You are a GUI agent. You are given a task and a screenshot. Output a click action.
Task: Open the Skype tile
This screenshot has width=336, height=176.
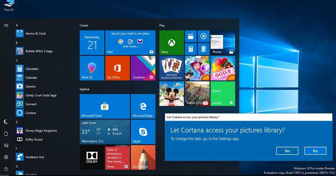143,132
